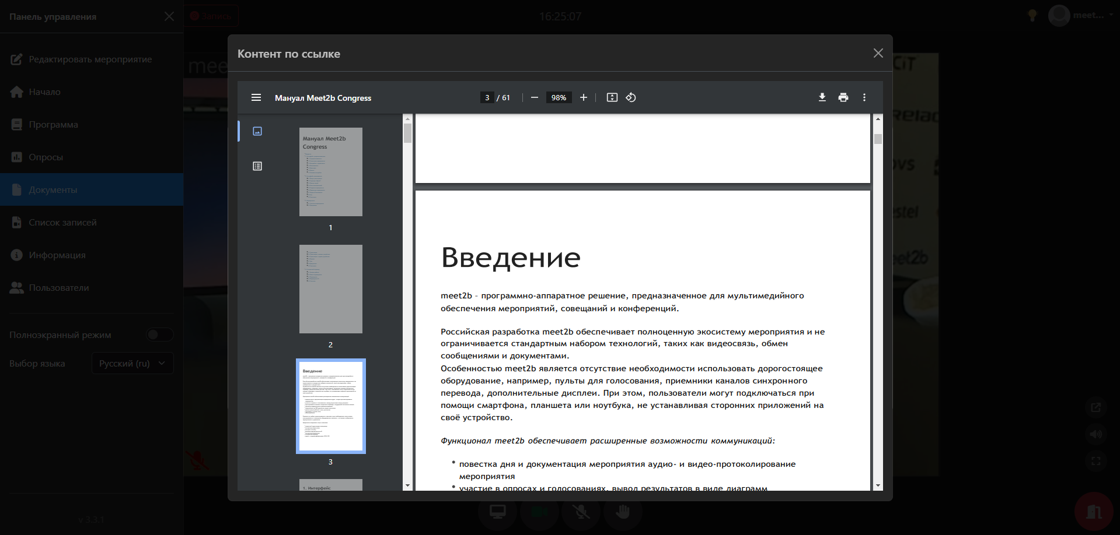This screenshot has width=1120, height=535.
Task: Open the PDF thumbnails sidebar menu
Action: 256,97
